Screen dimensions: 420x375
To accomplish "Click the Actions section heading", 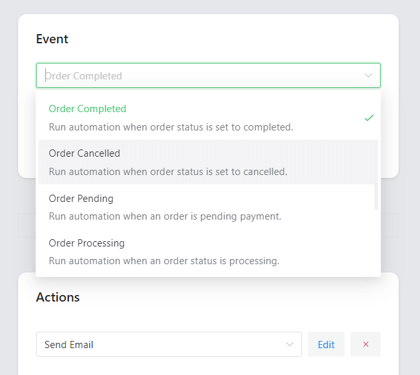I will point(58,297).
